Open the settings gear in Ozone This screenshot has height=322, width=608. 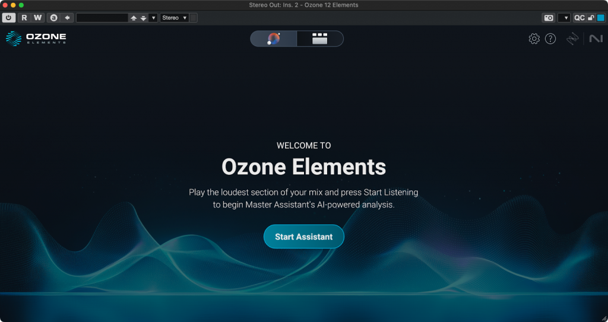534,39
